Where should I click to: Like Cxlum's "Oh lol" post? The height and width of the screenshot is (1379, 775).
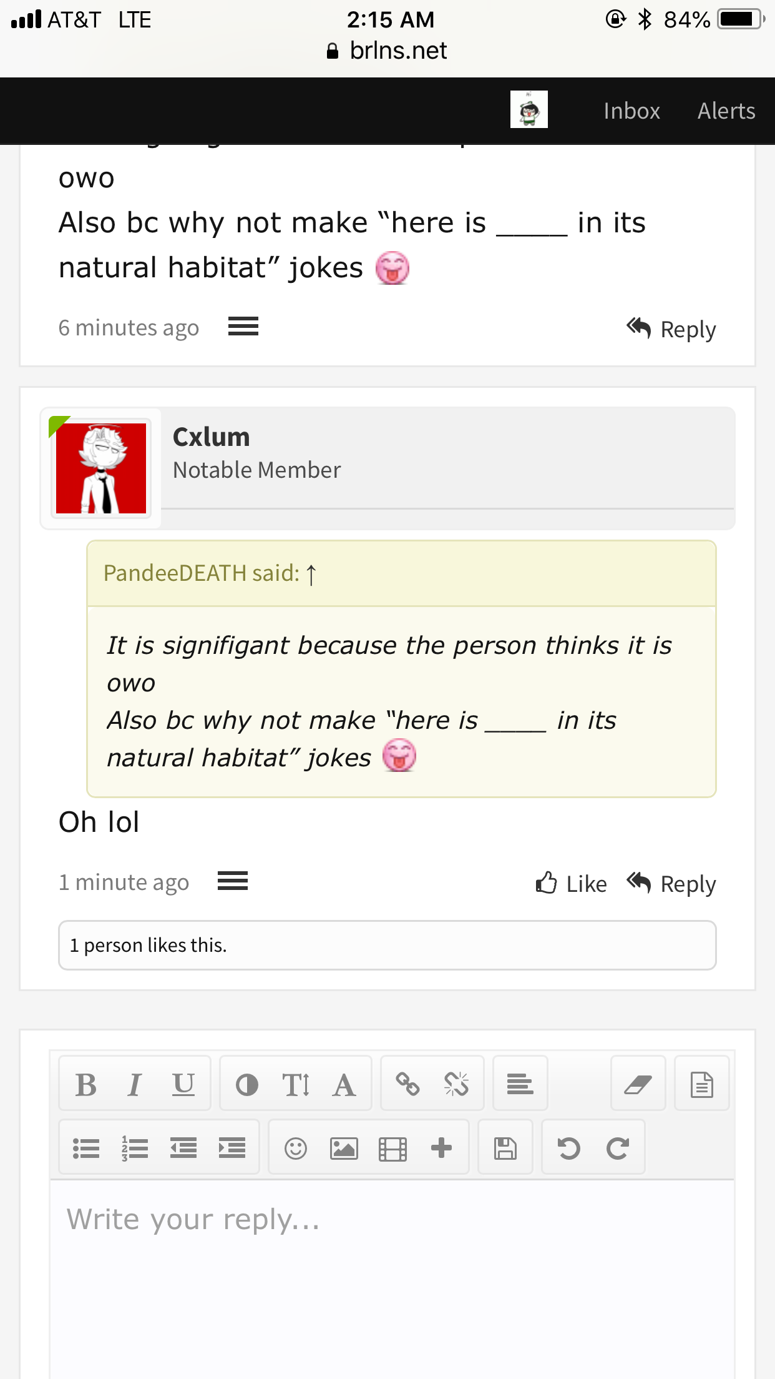pos(571,884)
